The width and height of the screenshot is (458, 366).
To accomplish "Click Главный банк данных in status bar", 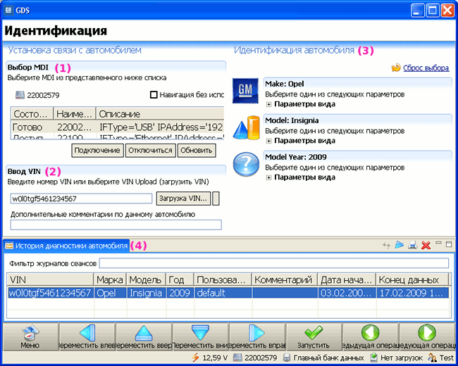I will tap(328, 358).
